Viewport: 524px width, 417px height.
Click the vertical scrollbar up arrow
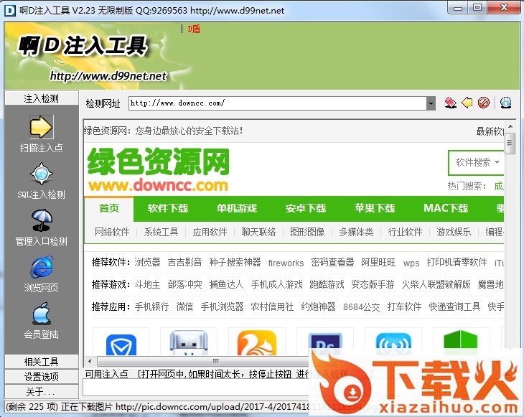click(x=510, y=126)
